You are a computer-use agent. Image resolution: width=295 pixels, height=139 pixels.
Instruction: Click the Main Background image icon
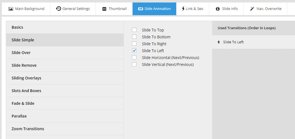(x=11, y=9)
